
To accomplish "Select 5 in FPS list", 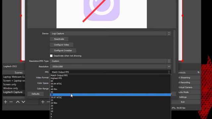I will point(110,114).
